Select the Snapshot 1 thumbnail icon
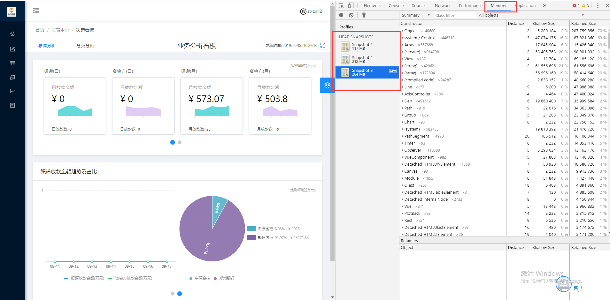 pyautogui.click(x=345, y=47)
